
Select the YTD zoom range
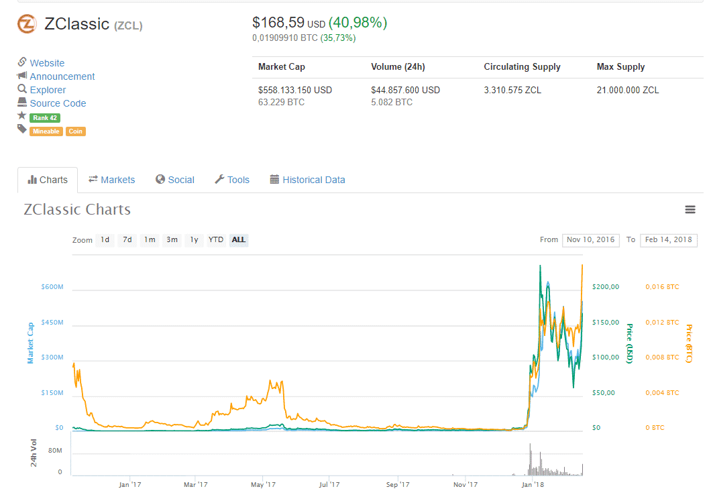(x=215, y=240)
